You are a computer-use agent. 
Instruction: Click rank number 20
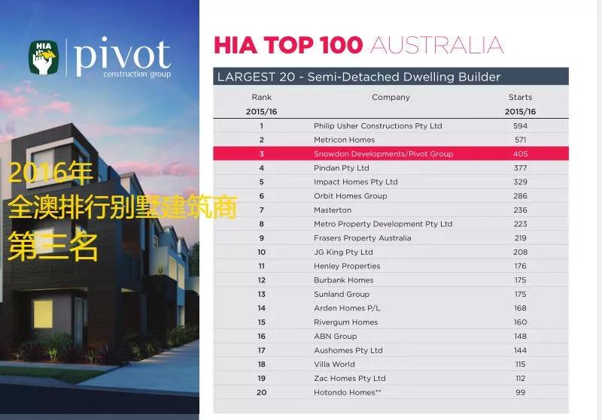(x=261, y=392)
